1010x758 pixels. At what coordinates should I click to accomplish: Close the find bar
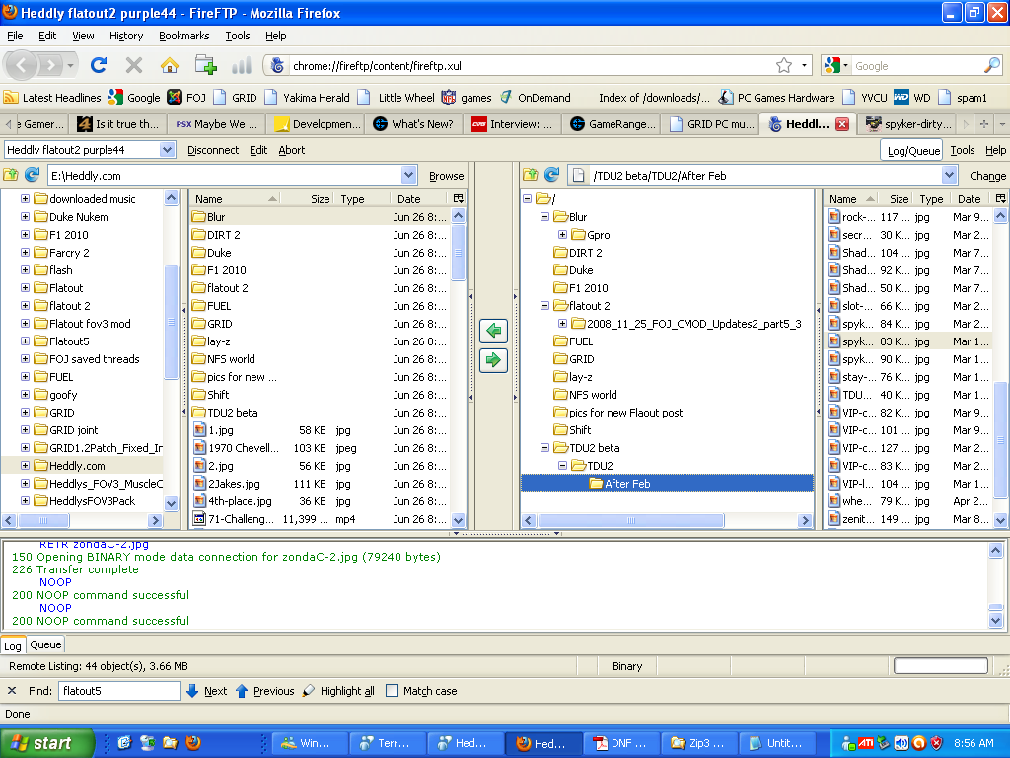[12, 691]
